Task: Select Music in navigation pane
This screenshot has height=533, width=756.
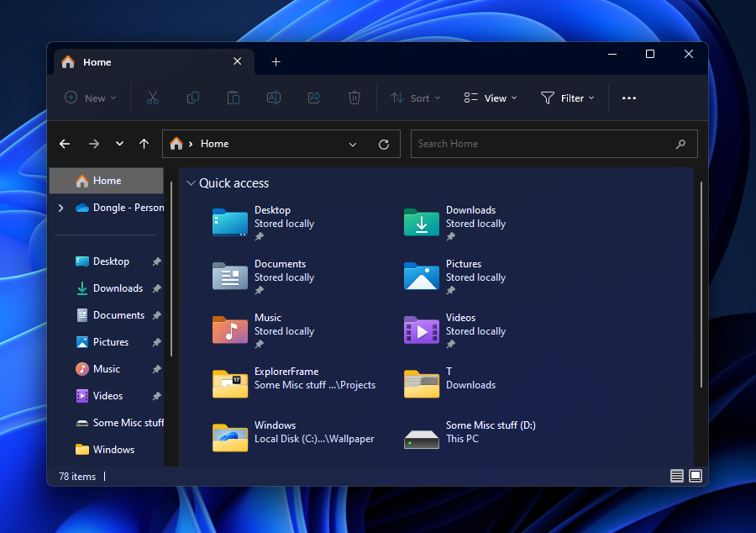Action: [107, 369]
